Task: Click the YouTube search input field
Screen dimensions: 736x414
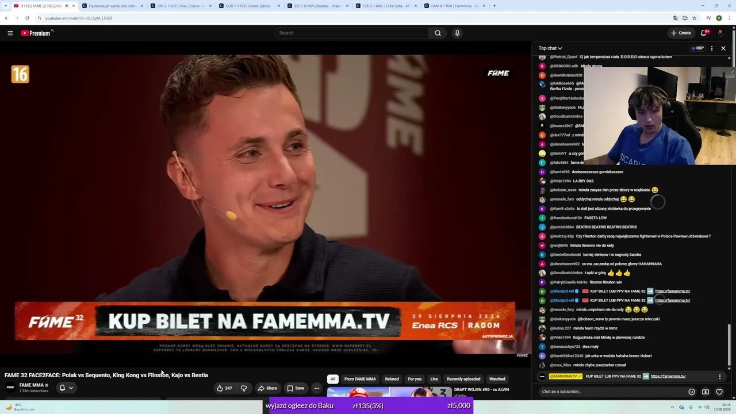Action: tap(352, 33)
